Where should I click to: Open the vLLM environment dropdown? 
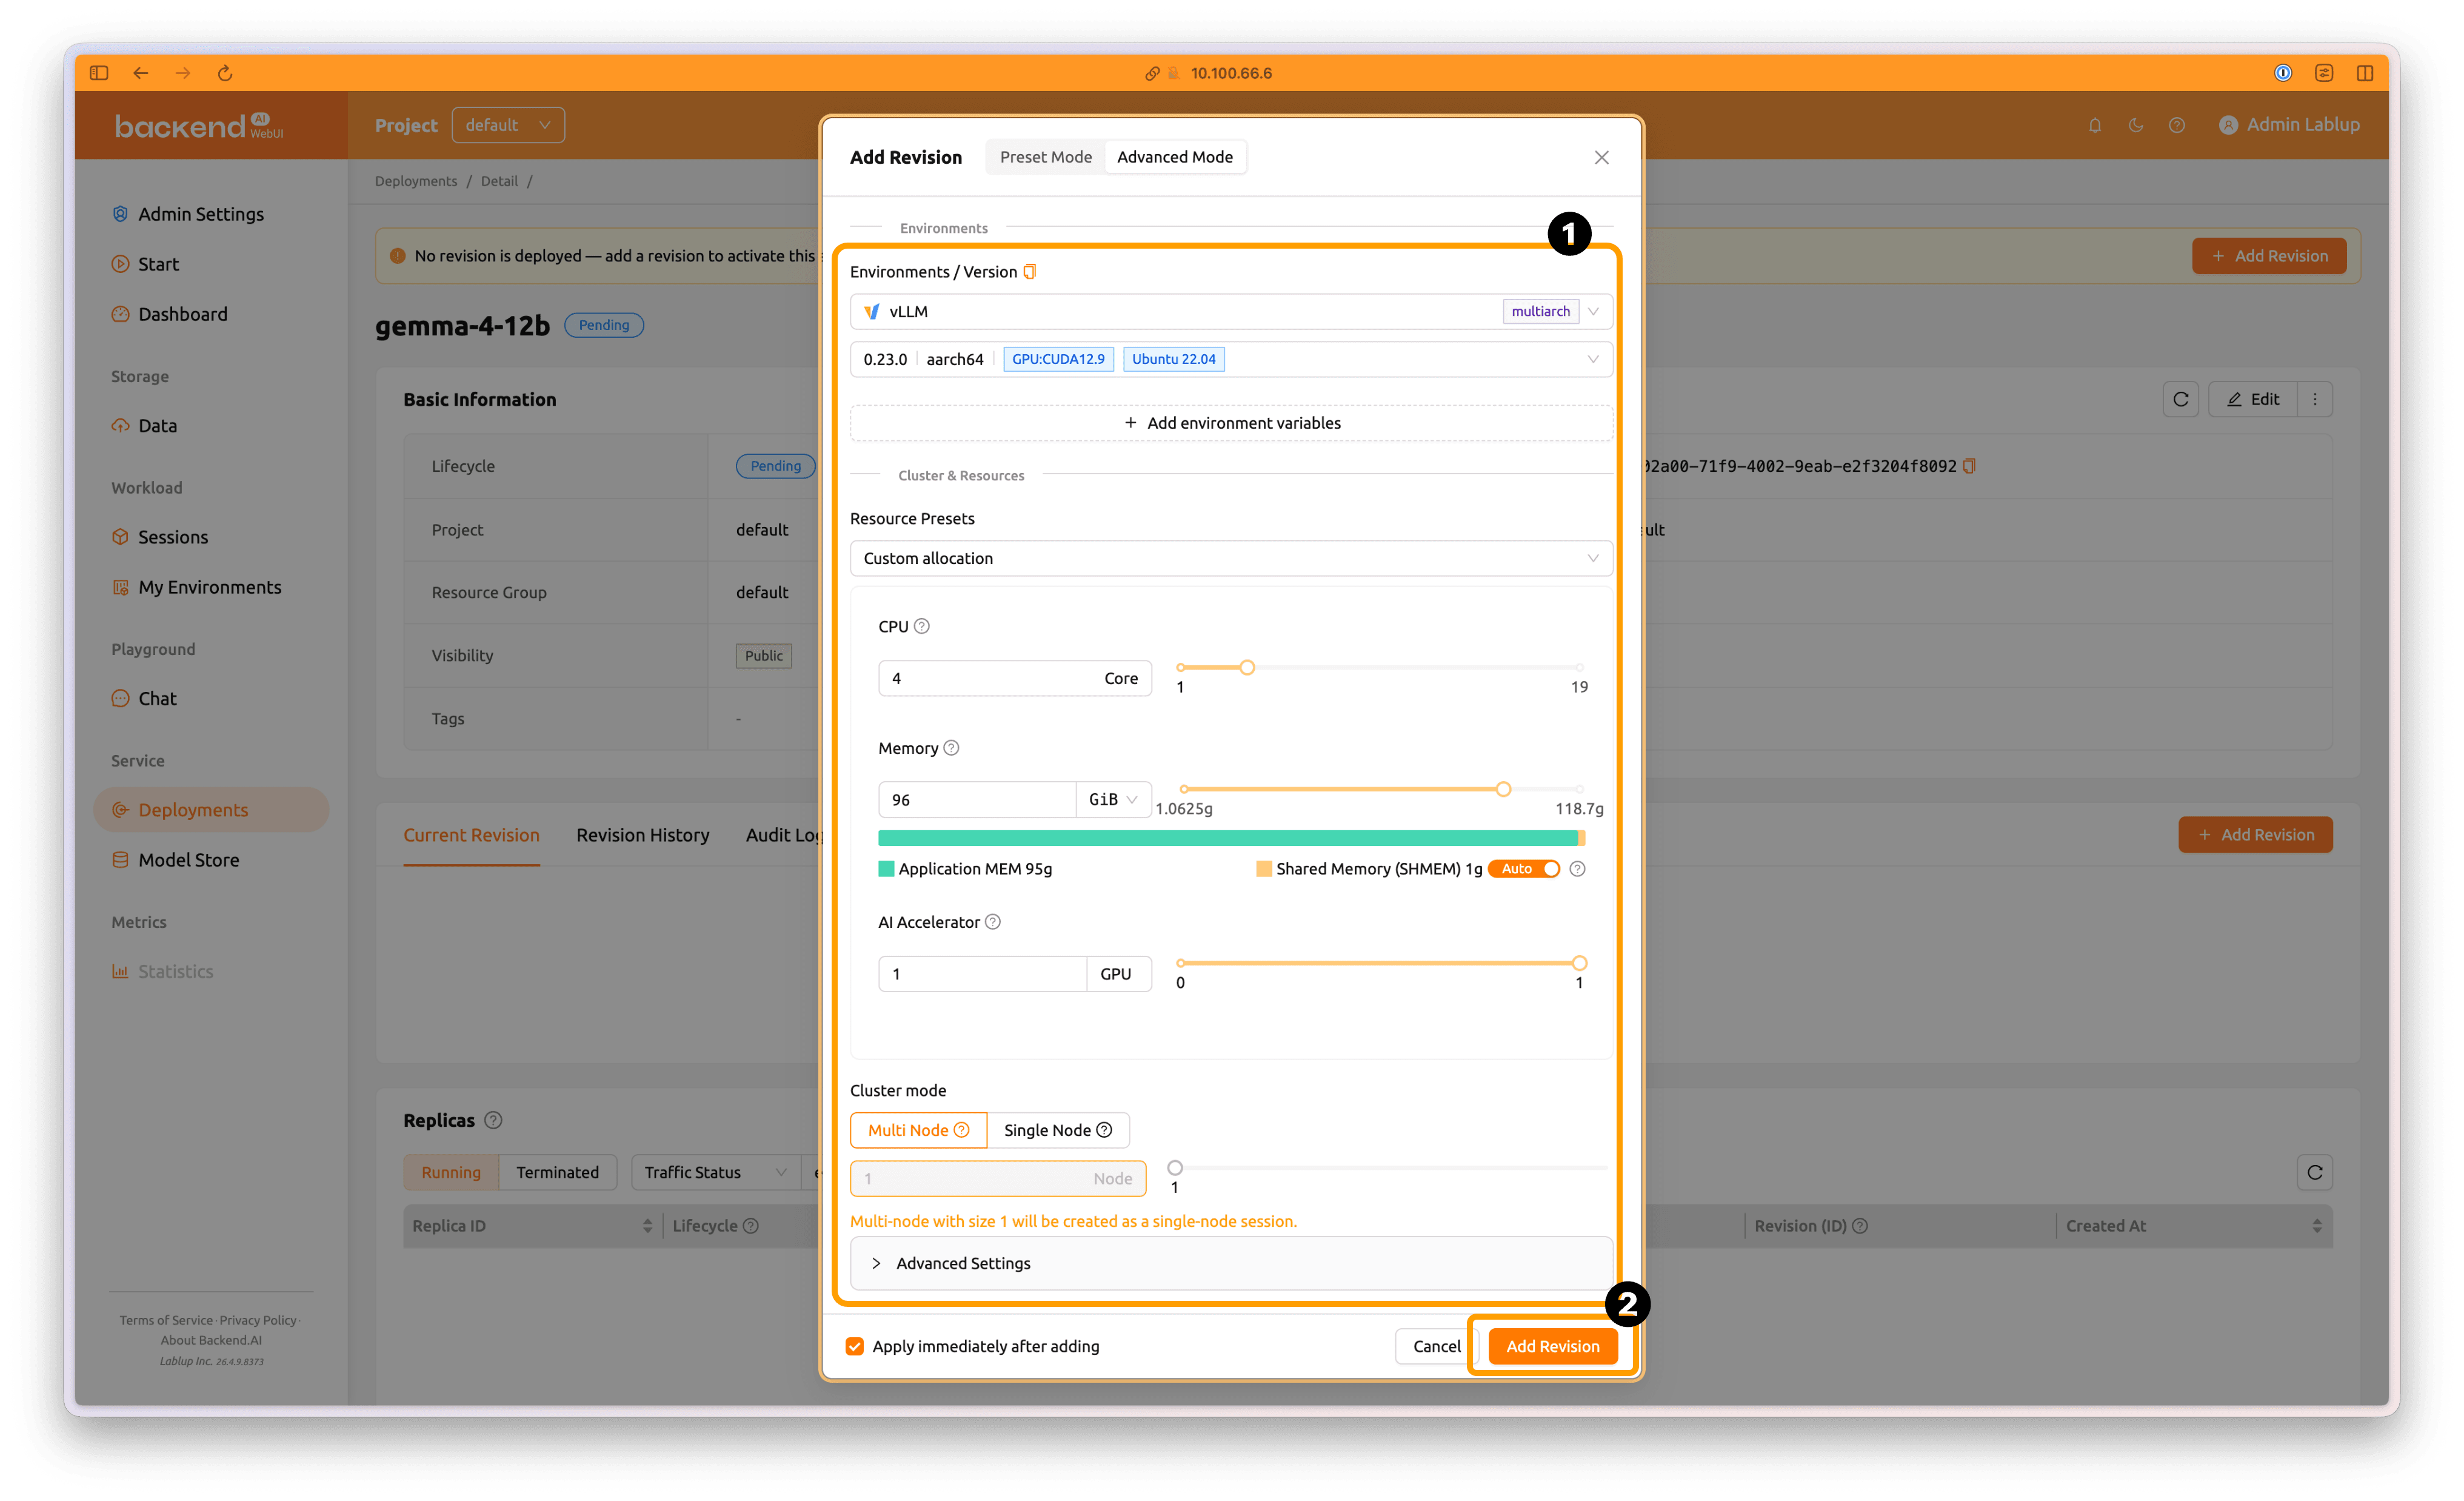pyautogui.click(x=1231, y=311)
